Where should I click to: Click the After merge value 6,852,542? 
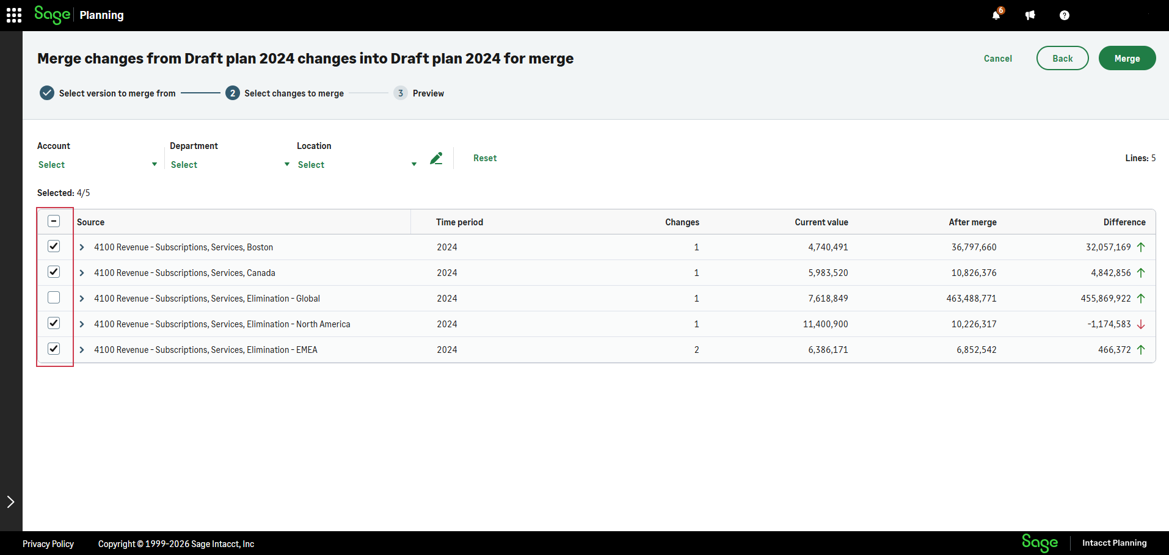tap(977, 350)
